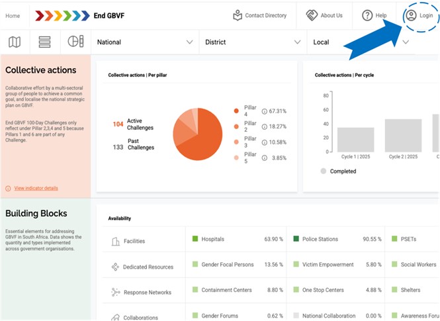
Task: Click the Login user profile icon
Action: (x=412, y=15)
